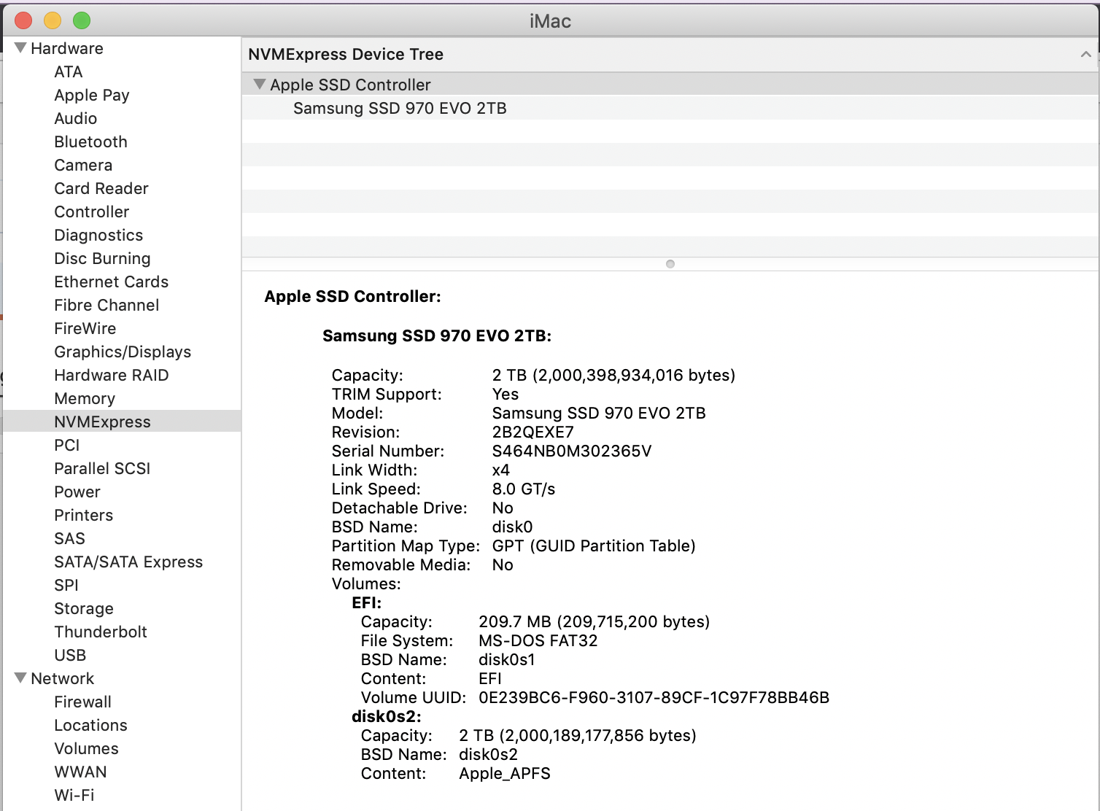Image resolution: width=1100 pixels, height=811 pixels.
Task: Click the disk0s1 BSD Name value
Action: point(507,659)
